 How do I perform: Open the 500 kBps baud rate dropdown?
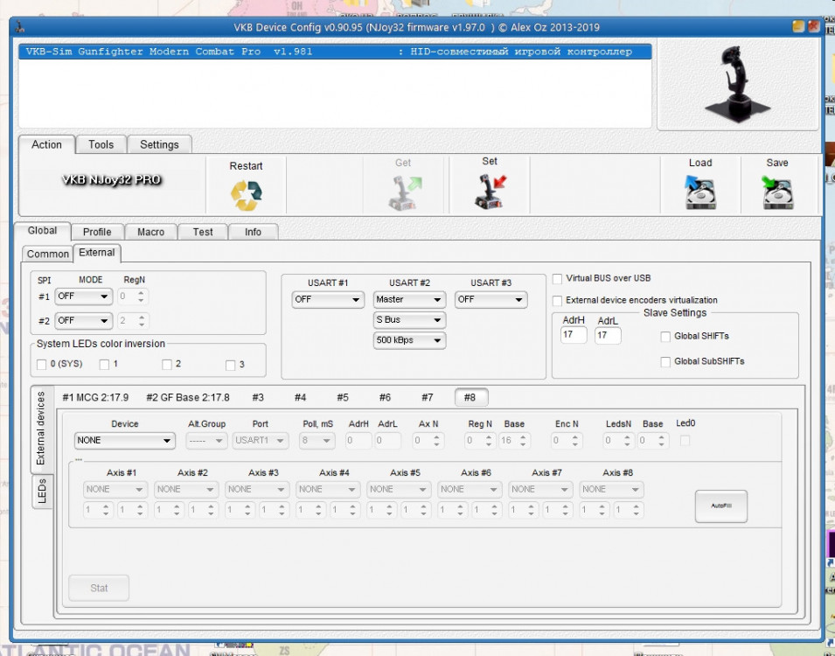[408, 340]
